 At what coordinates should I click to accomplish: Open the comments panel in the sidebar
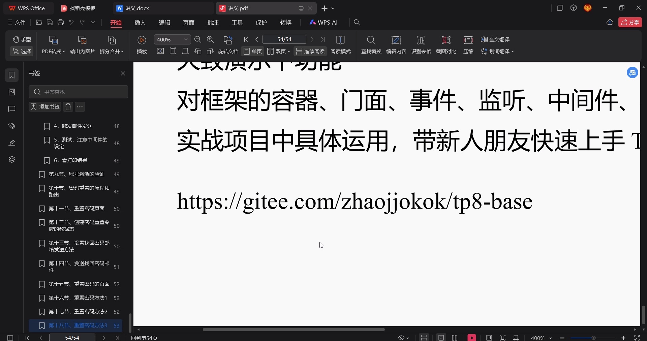click(x=12, y=109)
